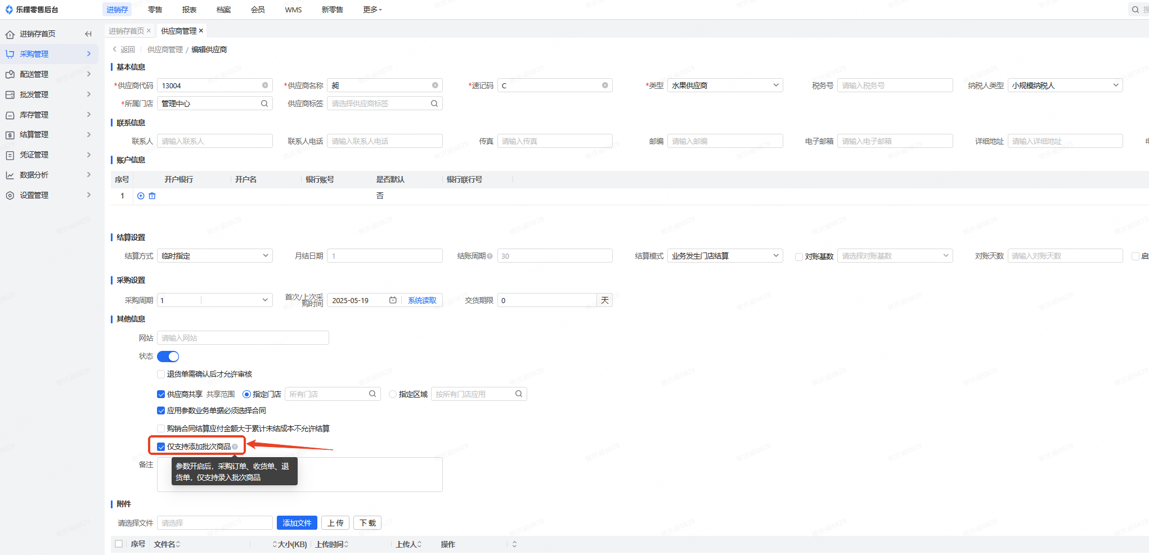Delete bank account row 1 with trash icon
Image resolution: width=1149 pixels, height=555 pixels.
click(x=152, y=196)
